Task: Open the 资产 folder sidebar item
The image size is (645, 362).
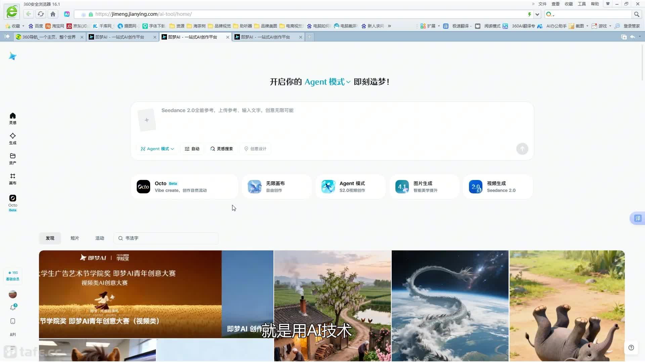Action: [13, 159]
